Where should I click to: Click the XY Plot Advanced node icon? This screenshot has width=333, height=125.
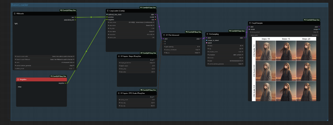[164, 35]
